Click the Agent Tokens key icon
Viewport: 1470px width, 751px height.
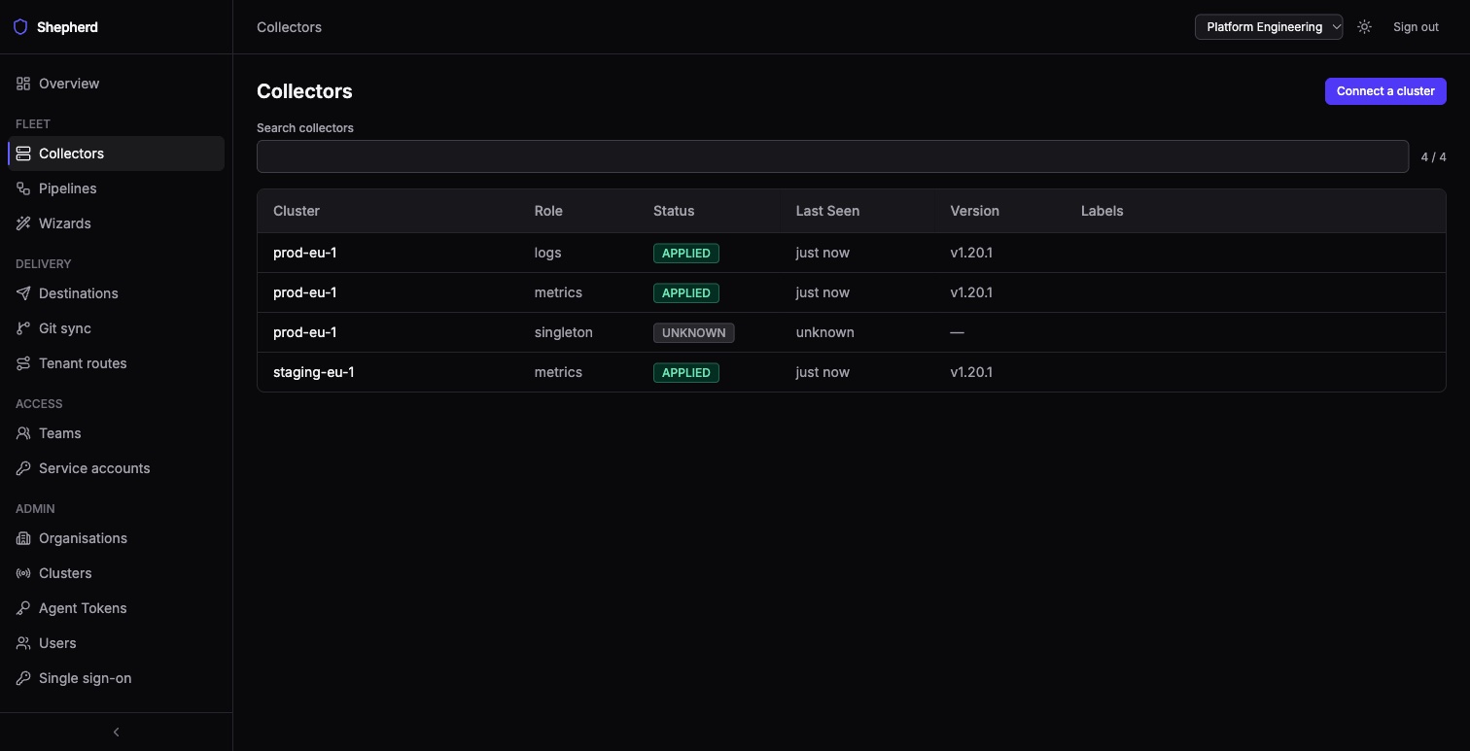tap(23, 608)
